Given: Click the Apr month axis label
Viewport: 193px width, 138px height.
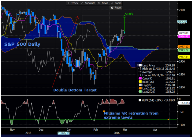Looking at the screenshot, I should click(x=155, y=130).
